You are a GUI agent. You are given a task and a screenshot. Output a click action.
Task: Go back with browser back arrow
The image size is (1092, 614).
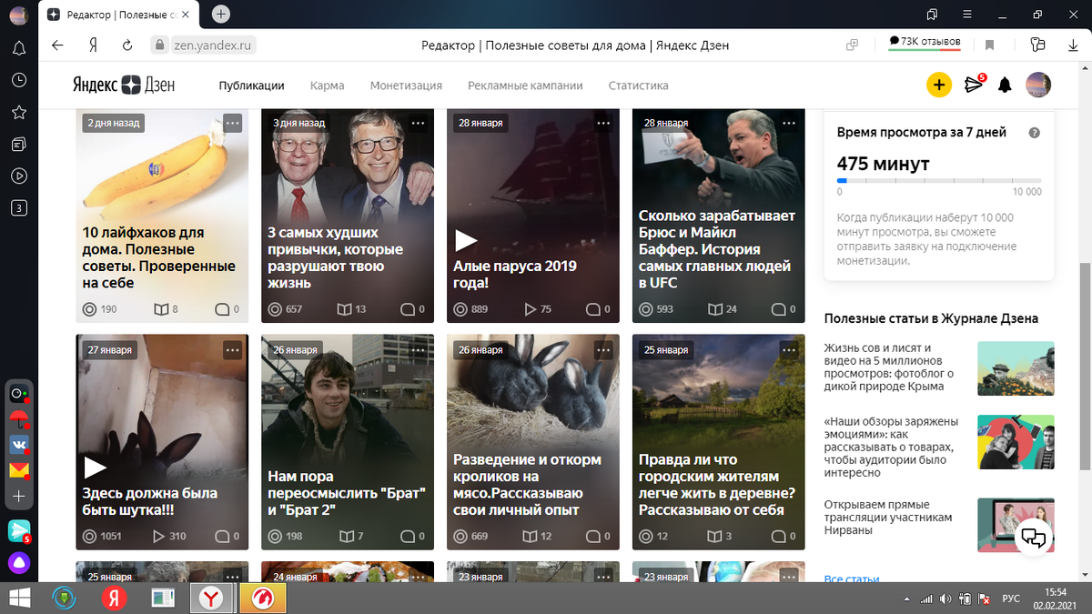[57, 45]
